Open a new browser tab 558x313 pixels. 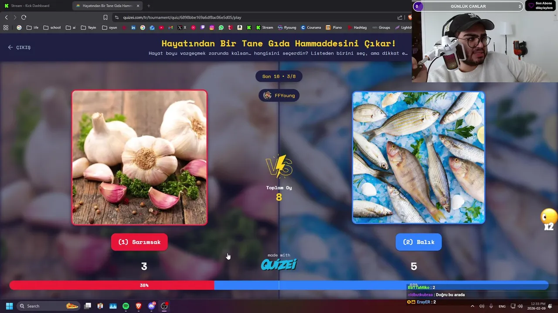pyautogui.click(x=149, y=6)
